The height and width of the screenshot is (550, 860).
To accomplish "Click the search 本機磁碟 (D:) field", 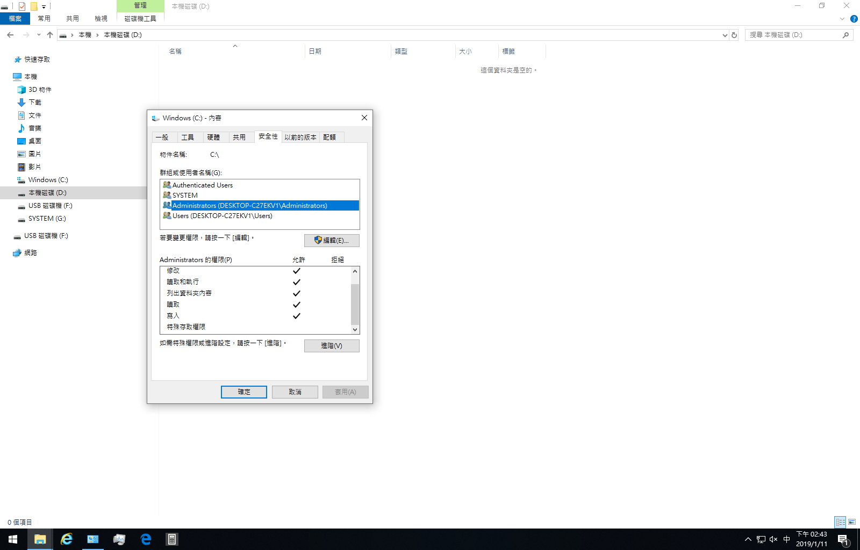I will [799, 35].
